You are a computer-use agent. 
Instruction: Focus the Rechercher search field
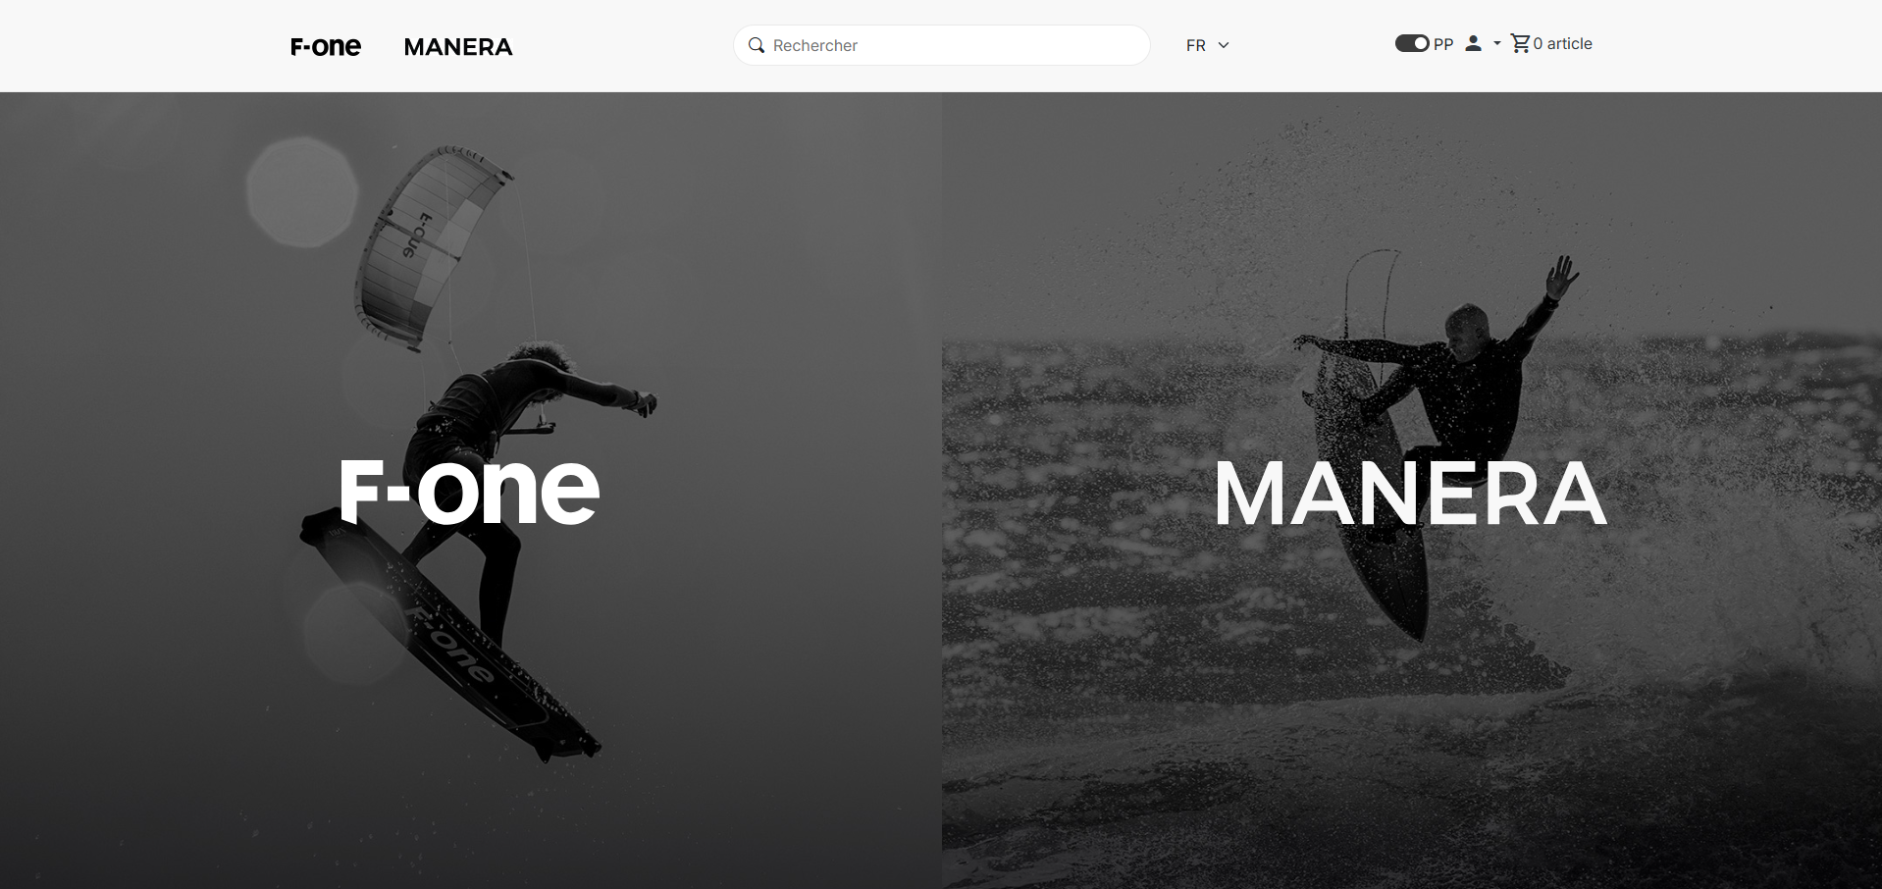click(x=942, y=45)
